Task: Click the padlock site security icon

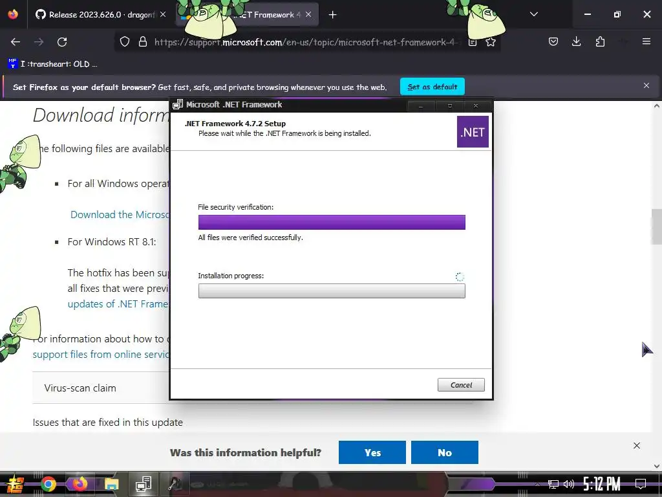Action: tap(143, 42)
